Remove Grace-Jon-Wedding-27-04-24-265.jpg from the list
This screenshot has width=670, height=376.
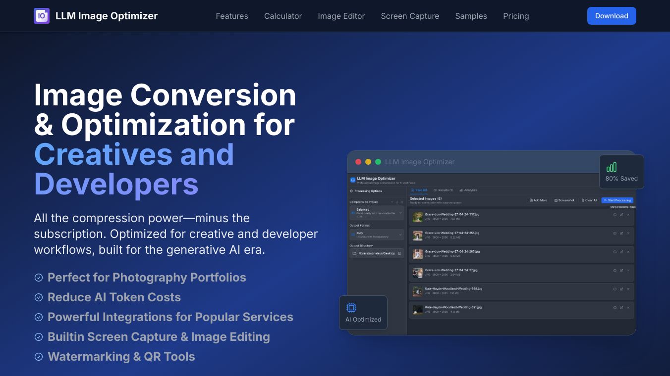coord(628,252)
